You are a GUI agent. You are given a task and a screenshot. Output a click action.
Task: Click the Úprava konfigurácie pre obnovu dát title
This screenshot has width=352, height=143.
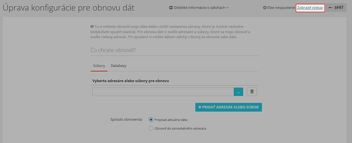[x=69, y=8]
